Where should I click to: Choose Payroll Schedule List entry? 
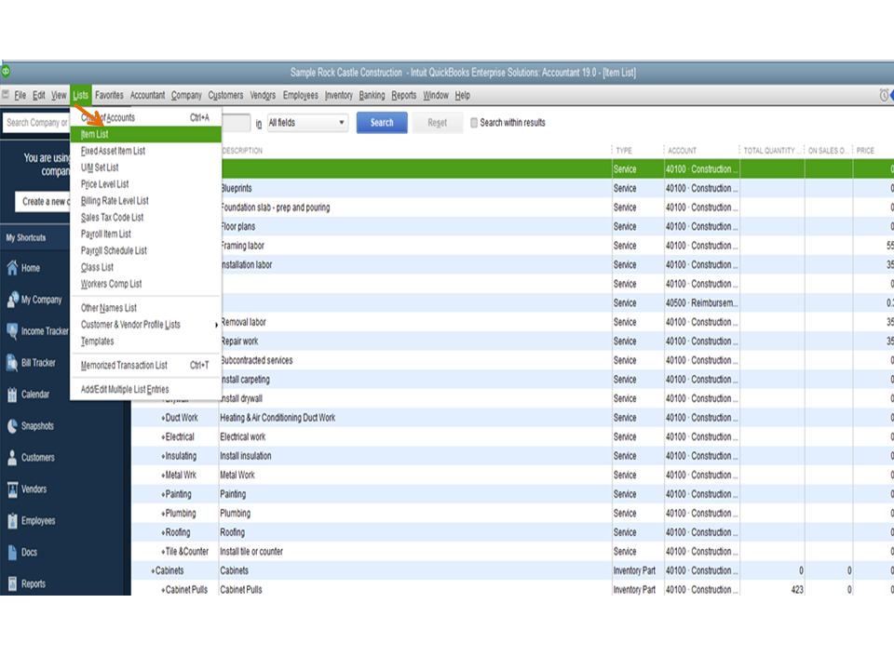[145, 250]
